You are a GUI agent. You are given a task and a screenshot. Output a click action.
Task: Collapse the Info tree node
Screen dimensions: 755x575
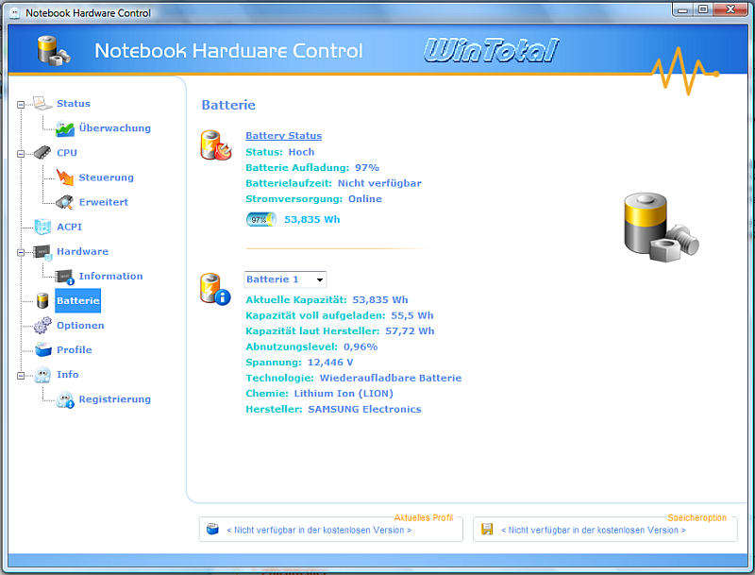tap(21, 376)
